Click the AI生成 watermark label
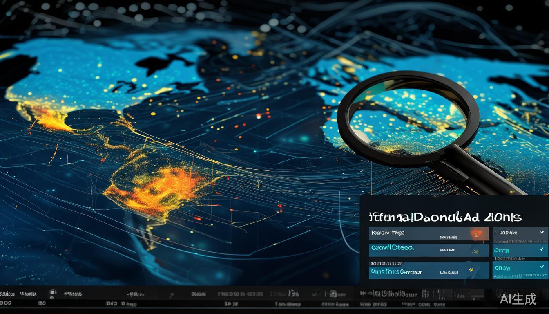The height and width of the screenshot is (314, 549). [518, 299]
